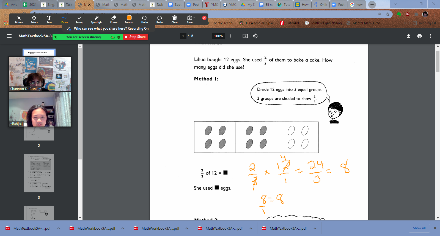The height and width of the screenshot is (236, 440).
Task: Open the PDF viewer more actions menu
Action: tap(431, 36)
